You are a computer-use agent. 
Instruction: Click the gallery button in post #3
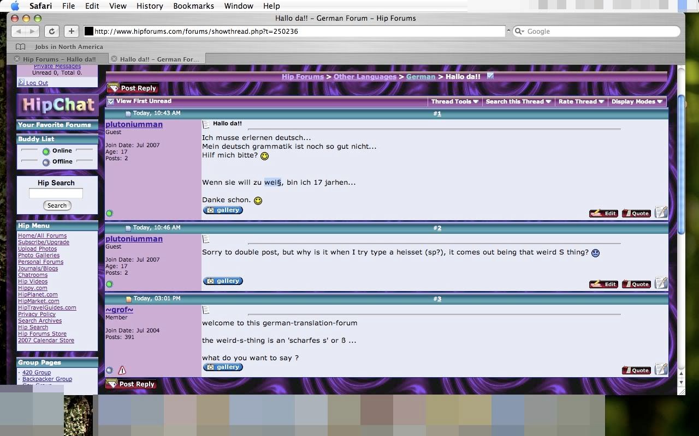pos(223,367)
